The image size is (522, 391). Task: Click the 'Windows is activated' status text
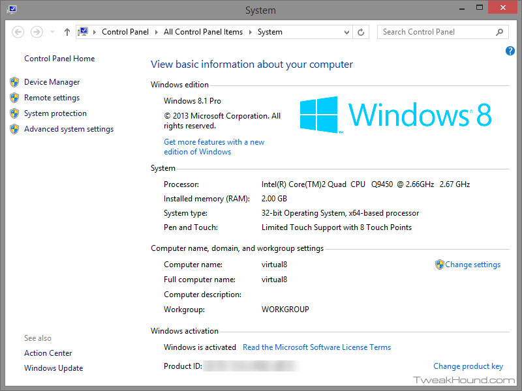[200, 347]
